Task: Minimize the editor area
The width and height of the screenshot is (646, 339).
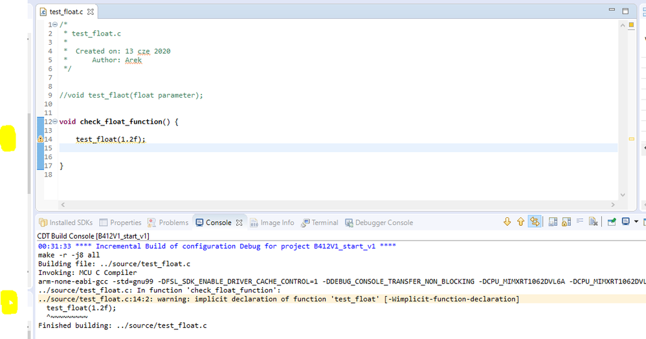Action: click(x=612, y=10)
